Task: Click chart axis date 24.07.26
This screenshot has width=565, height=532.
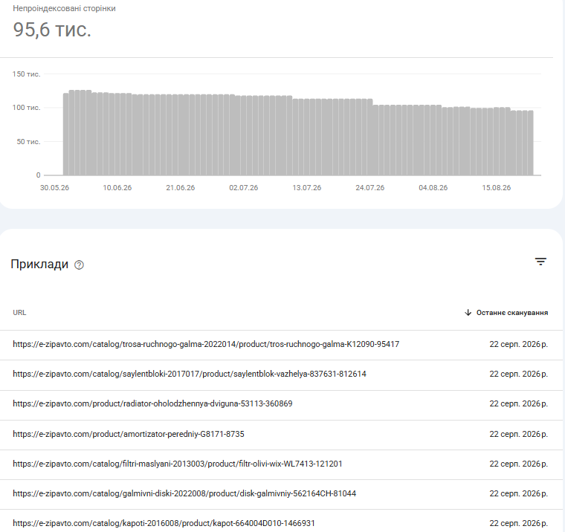Action: pyautogui.click(x=370, y=188)
